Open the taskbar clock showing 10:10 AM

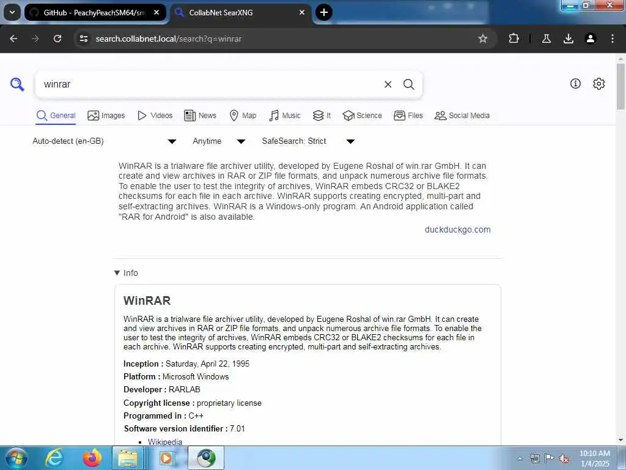point(594,458)
